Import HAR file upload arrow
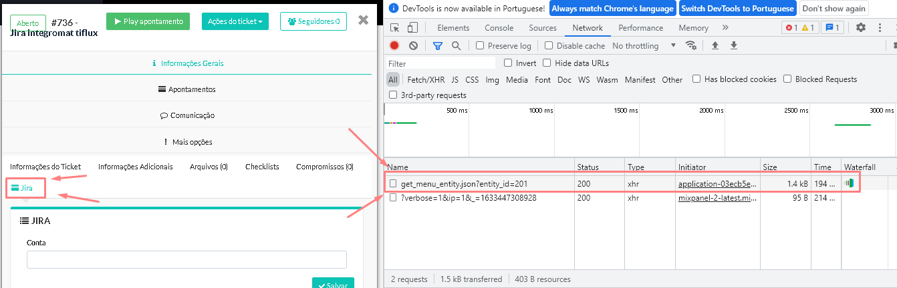 [x=715, y=45]
